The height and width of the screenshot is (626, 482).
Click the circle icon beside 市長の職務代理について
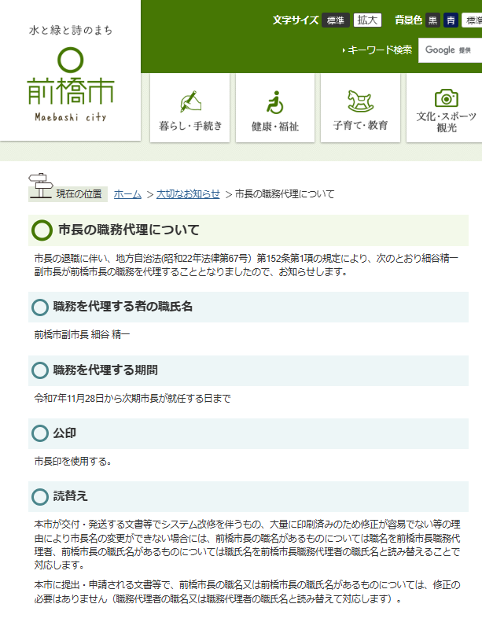pyautogui.click(x=42, y=230)
